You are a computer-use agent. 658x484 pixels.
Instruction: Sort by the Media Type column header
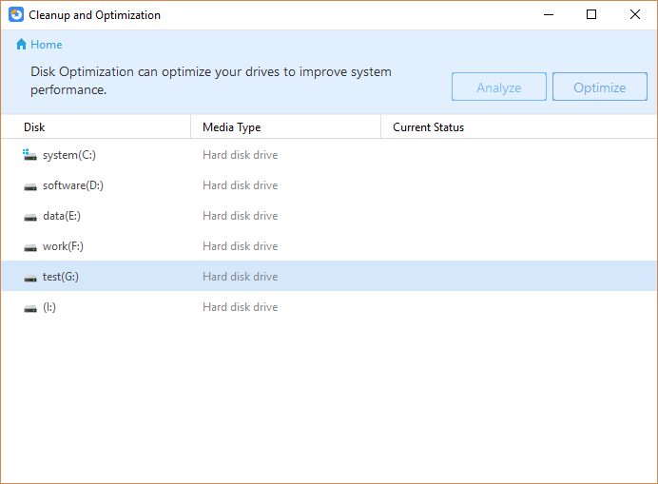pyautogui.click(x=231, y=127)
